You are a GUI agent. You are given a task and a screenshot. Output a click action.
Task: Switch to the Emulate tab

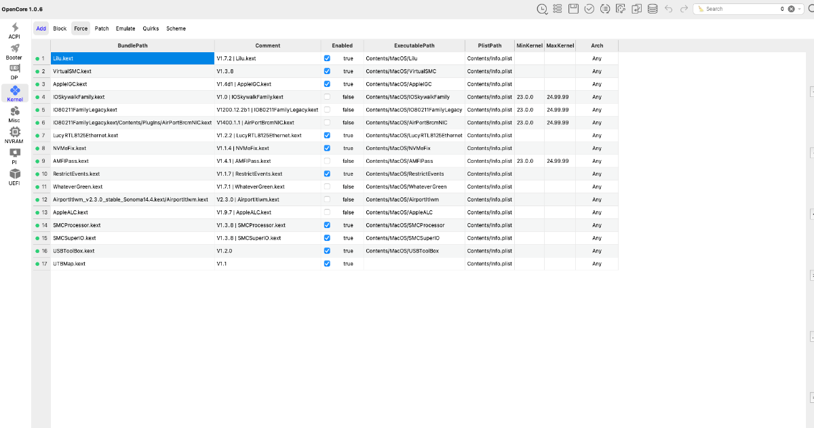(x=125, y=28)
